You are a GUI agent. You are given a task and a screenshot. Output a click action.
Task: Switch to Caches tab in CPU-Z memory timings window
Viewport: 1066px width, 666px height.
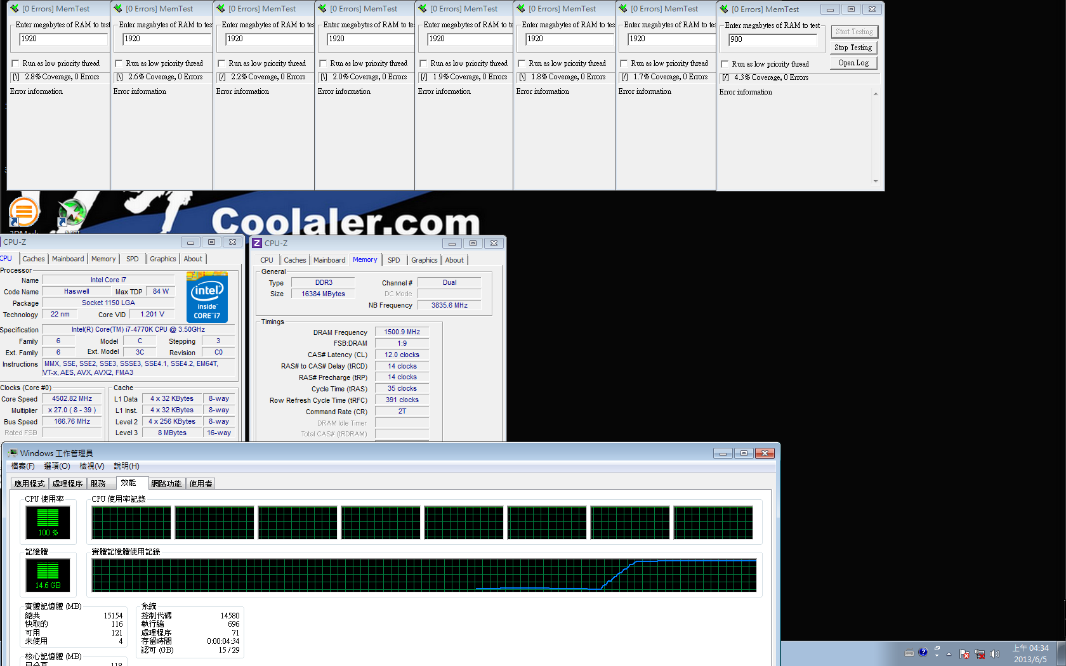point(295,260)
